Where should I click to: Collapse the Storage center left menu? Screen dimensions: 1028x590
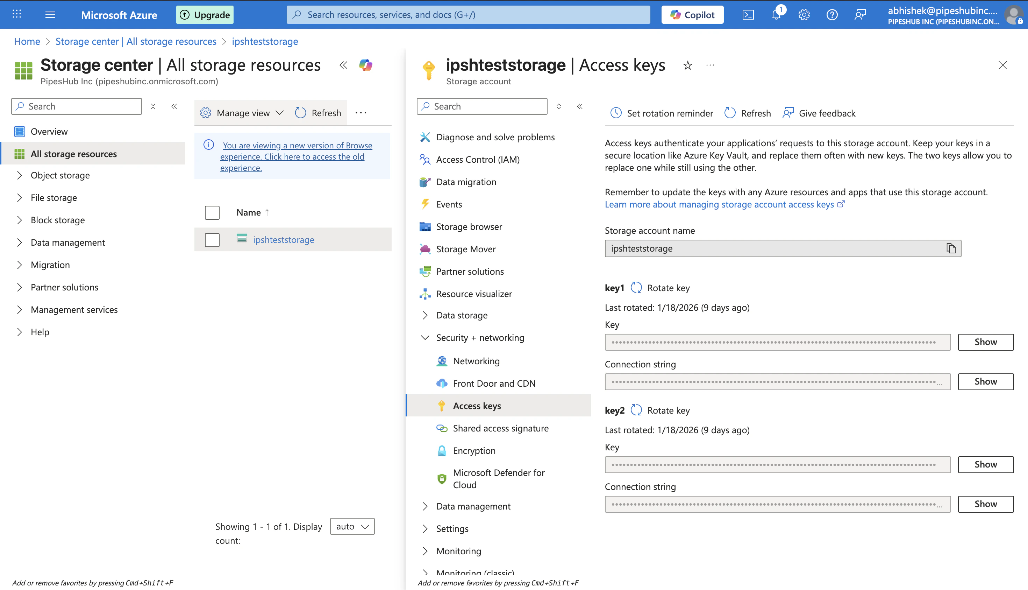(x=174, y=106)
